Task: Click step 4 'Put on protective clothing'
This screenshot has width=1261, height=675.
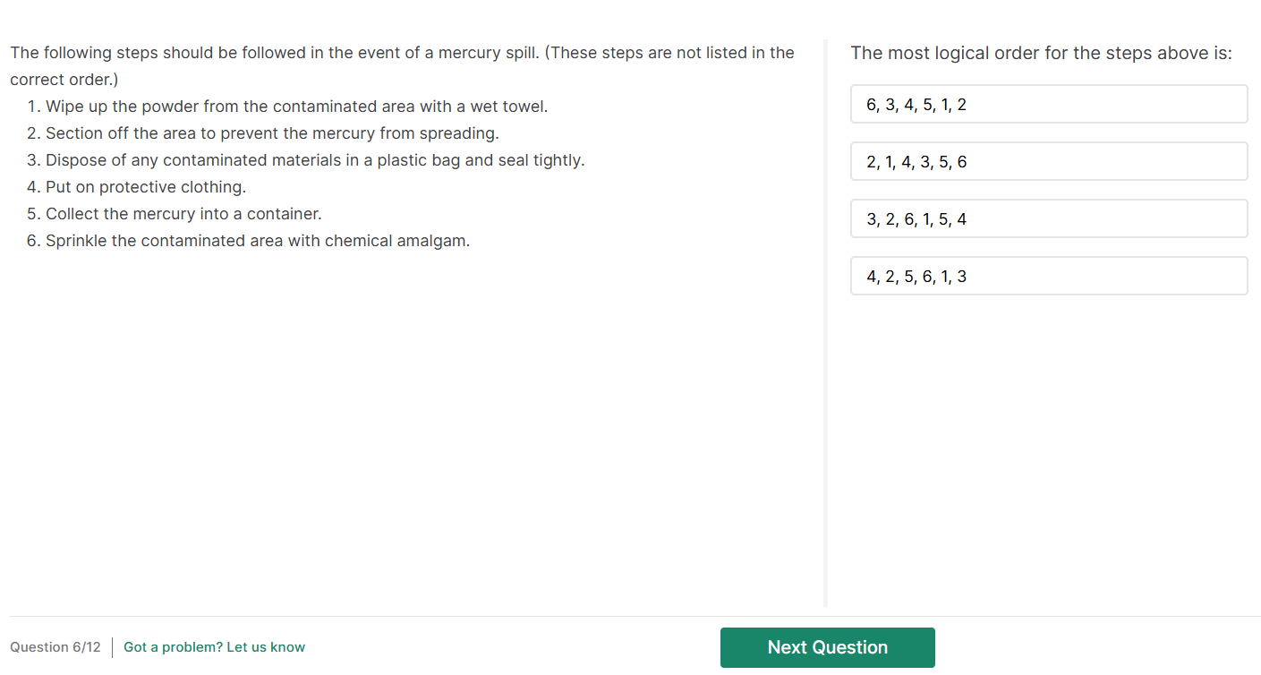Action: click(x=145, y=187)
